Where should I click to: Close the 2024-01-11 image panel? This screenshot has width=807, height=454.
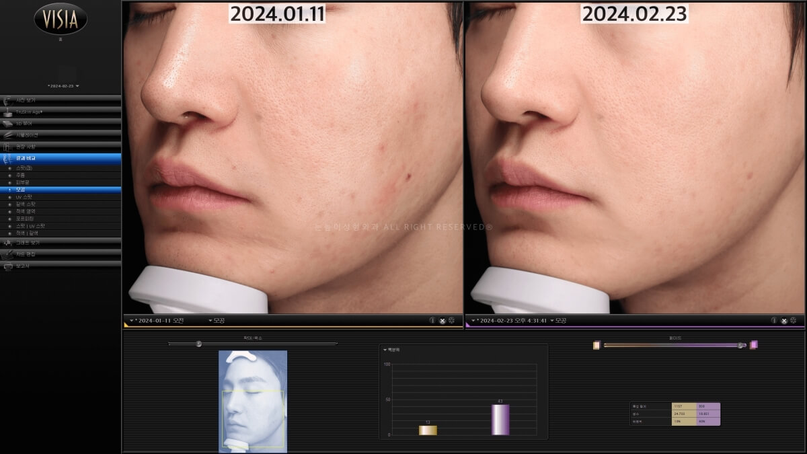pos(442,321)
